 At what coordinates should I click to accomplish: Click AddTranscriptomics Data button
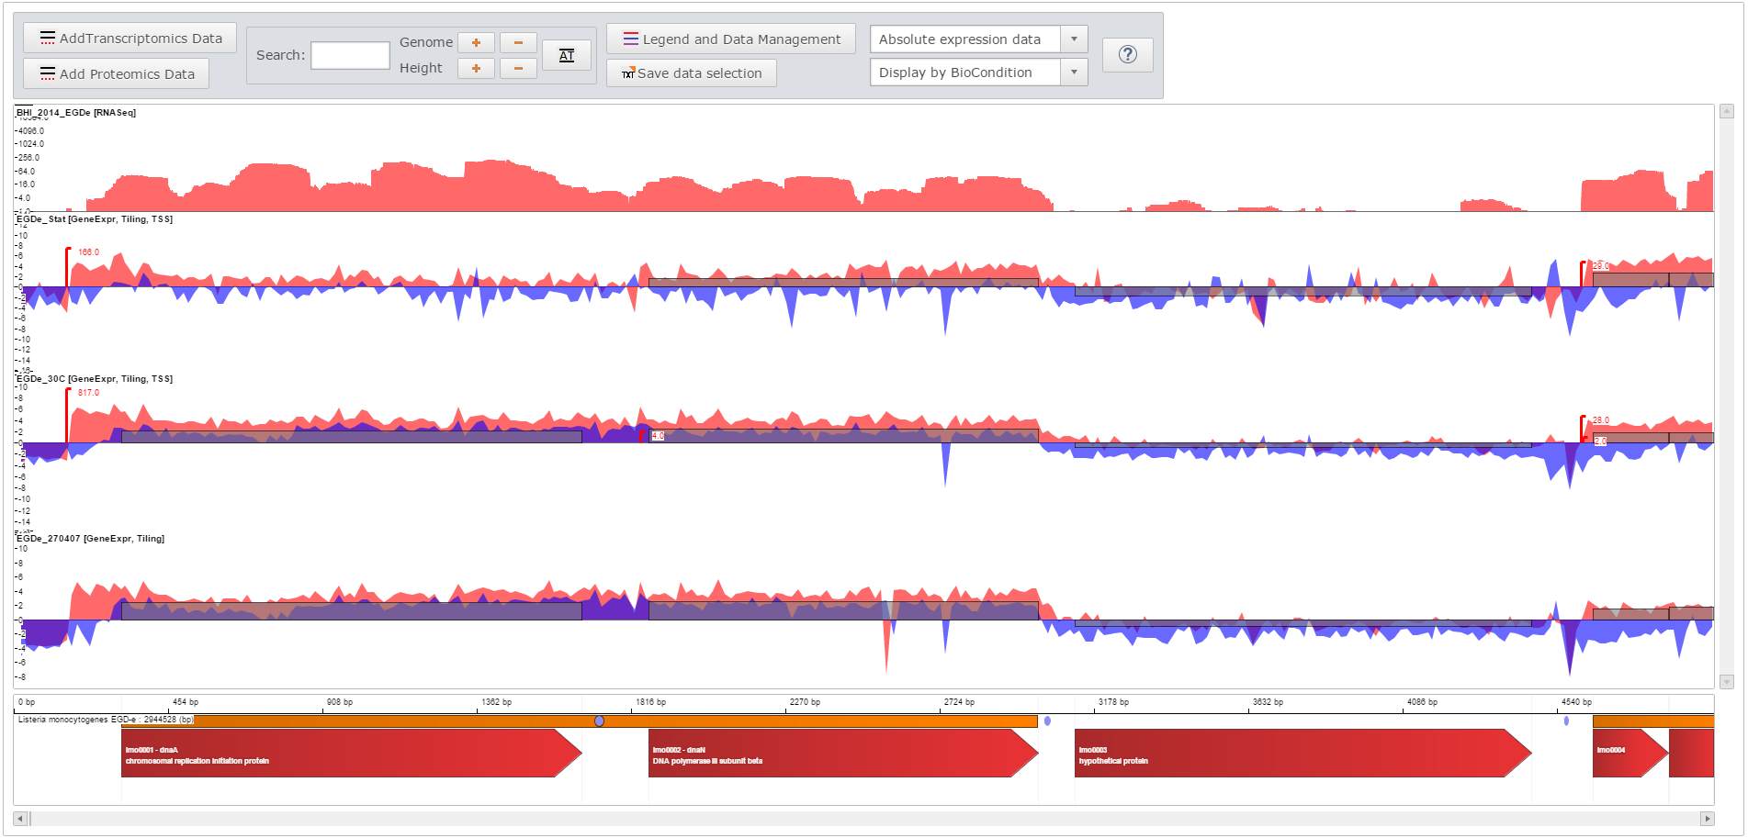(130, 39)
